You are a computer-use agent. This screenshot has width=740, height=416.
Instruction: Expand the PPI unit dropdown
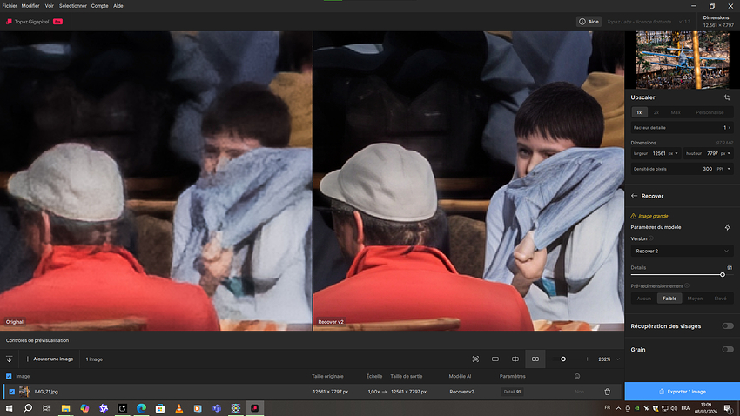[x=723, y=169]
